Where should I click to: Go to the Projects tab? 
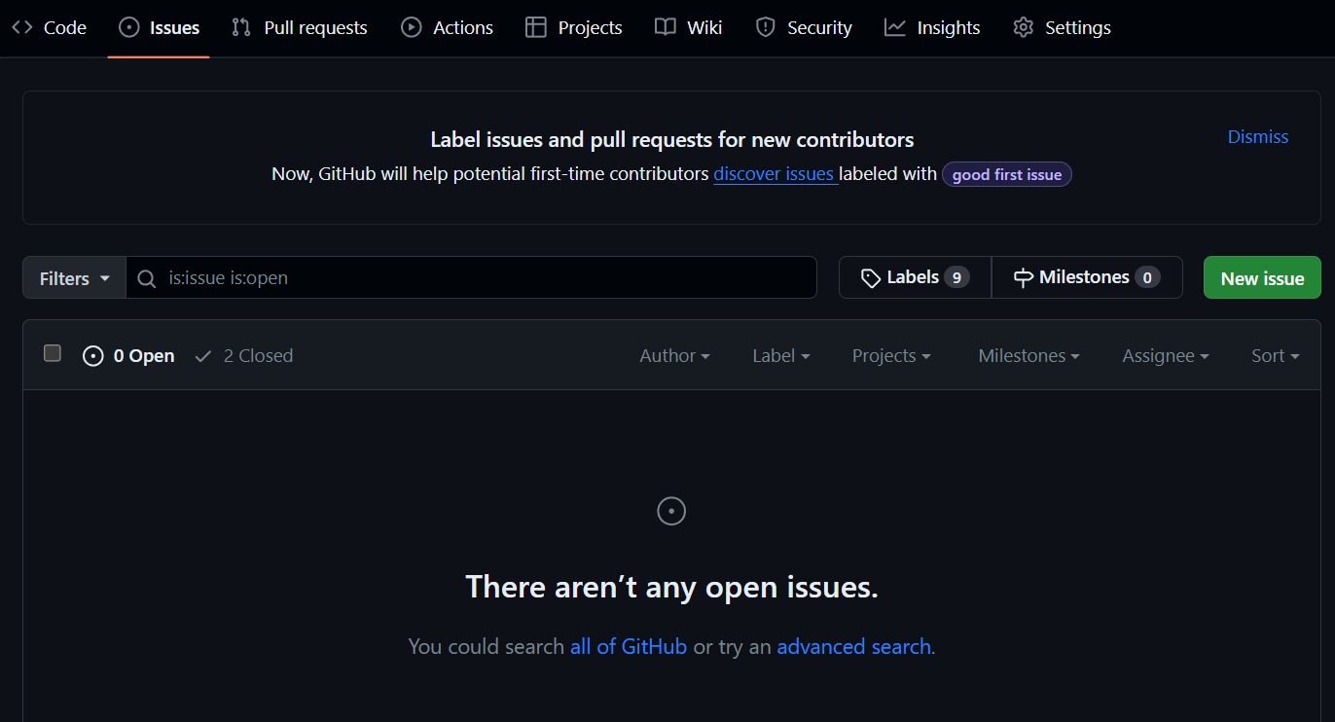point(573,28)
